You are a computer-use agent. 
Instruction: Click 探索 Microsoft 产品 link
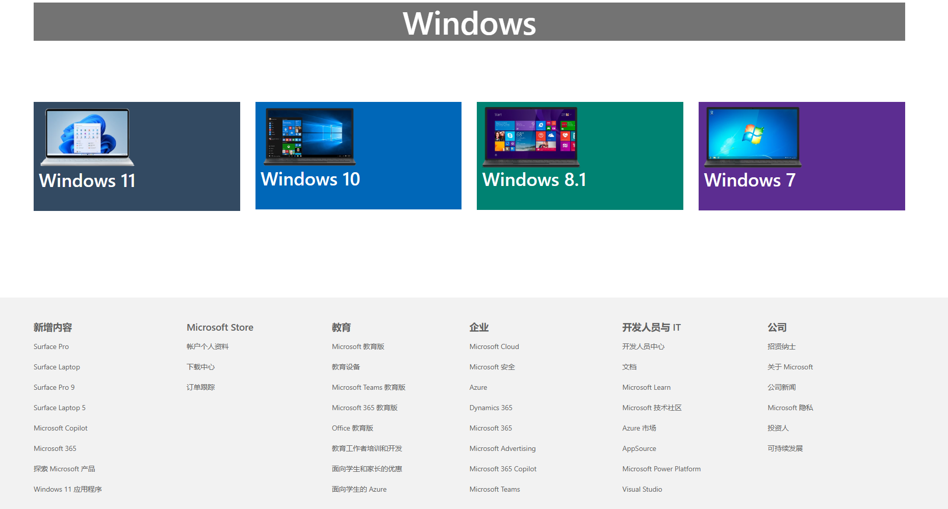click(x=64, y=469)
